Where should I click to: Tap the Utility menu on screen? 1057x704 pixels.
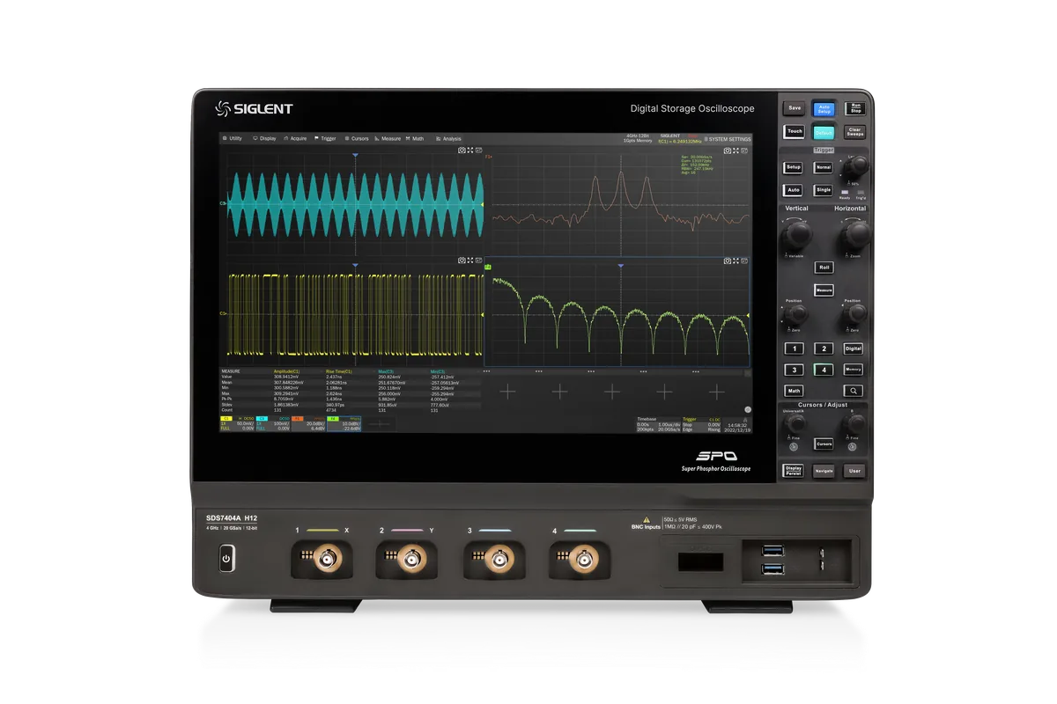[233, 138]
